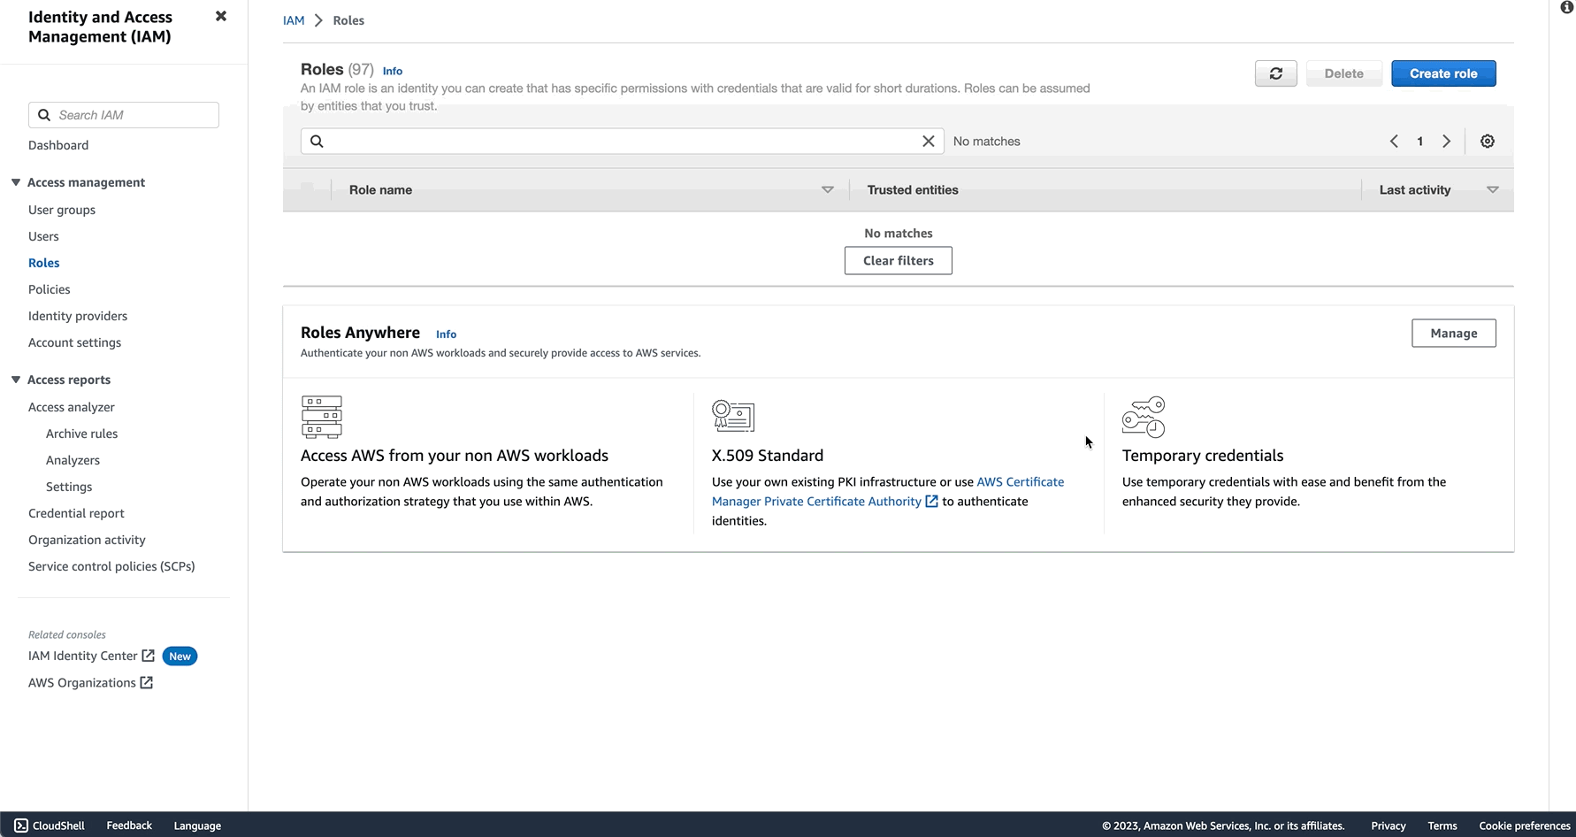The width and height of the screenshot is (1576, 837).
Task: Click Manage for Roles Anywhere
Action: point(1454,334)
